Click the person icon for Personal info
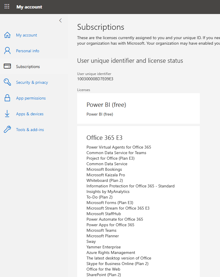 (x=7, y=51)
